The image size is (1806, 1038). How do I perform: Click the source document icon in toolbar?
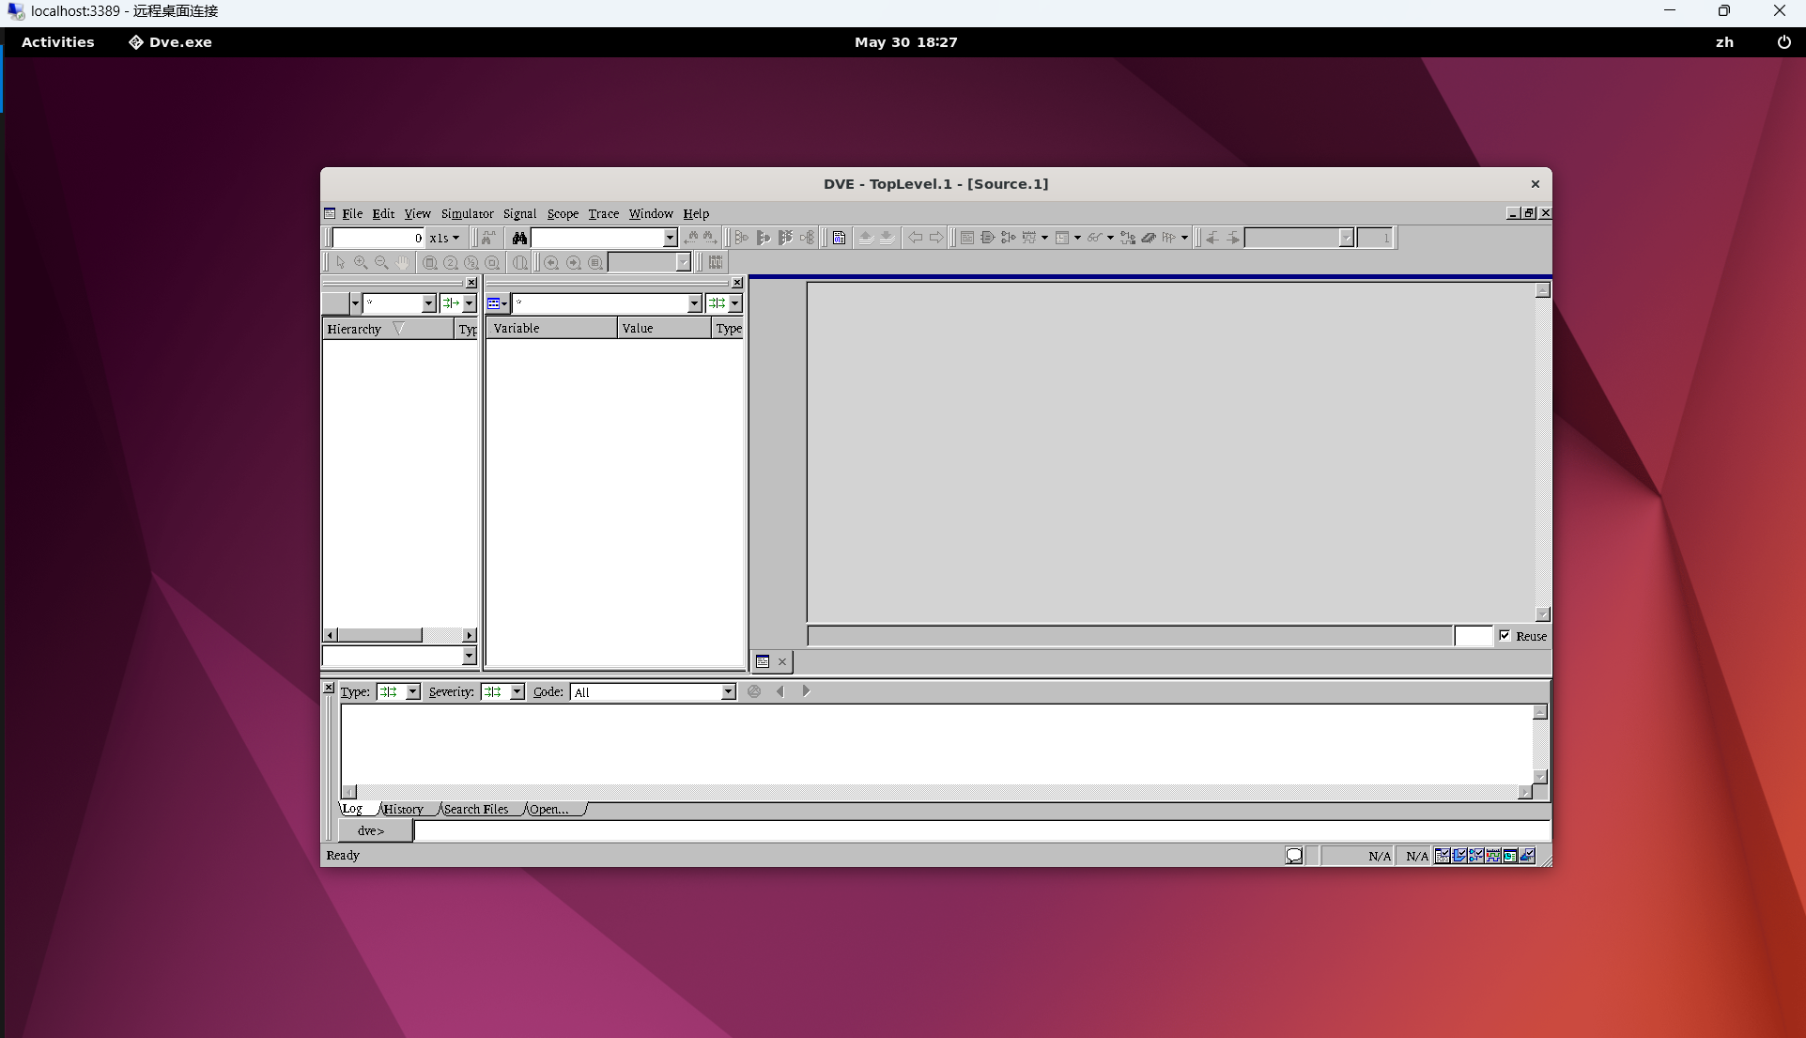pyautogui.click(x=839, y=238)
